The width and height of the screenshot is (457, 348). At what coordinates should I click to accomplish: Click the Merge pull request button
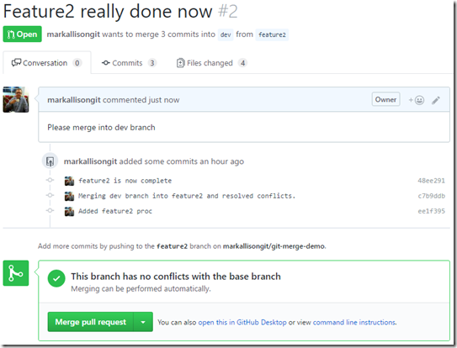pos(90,322)
